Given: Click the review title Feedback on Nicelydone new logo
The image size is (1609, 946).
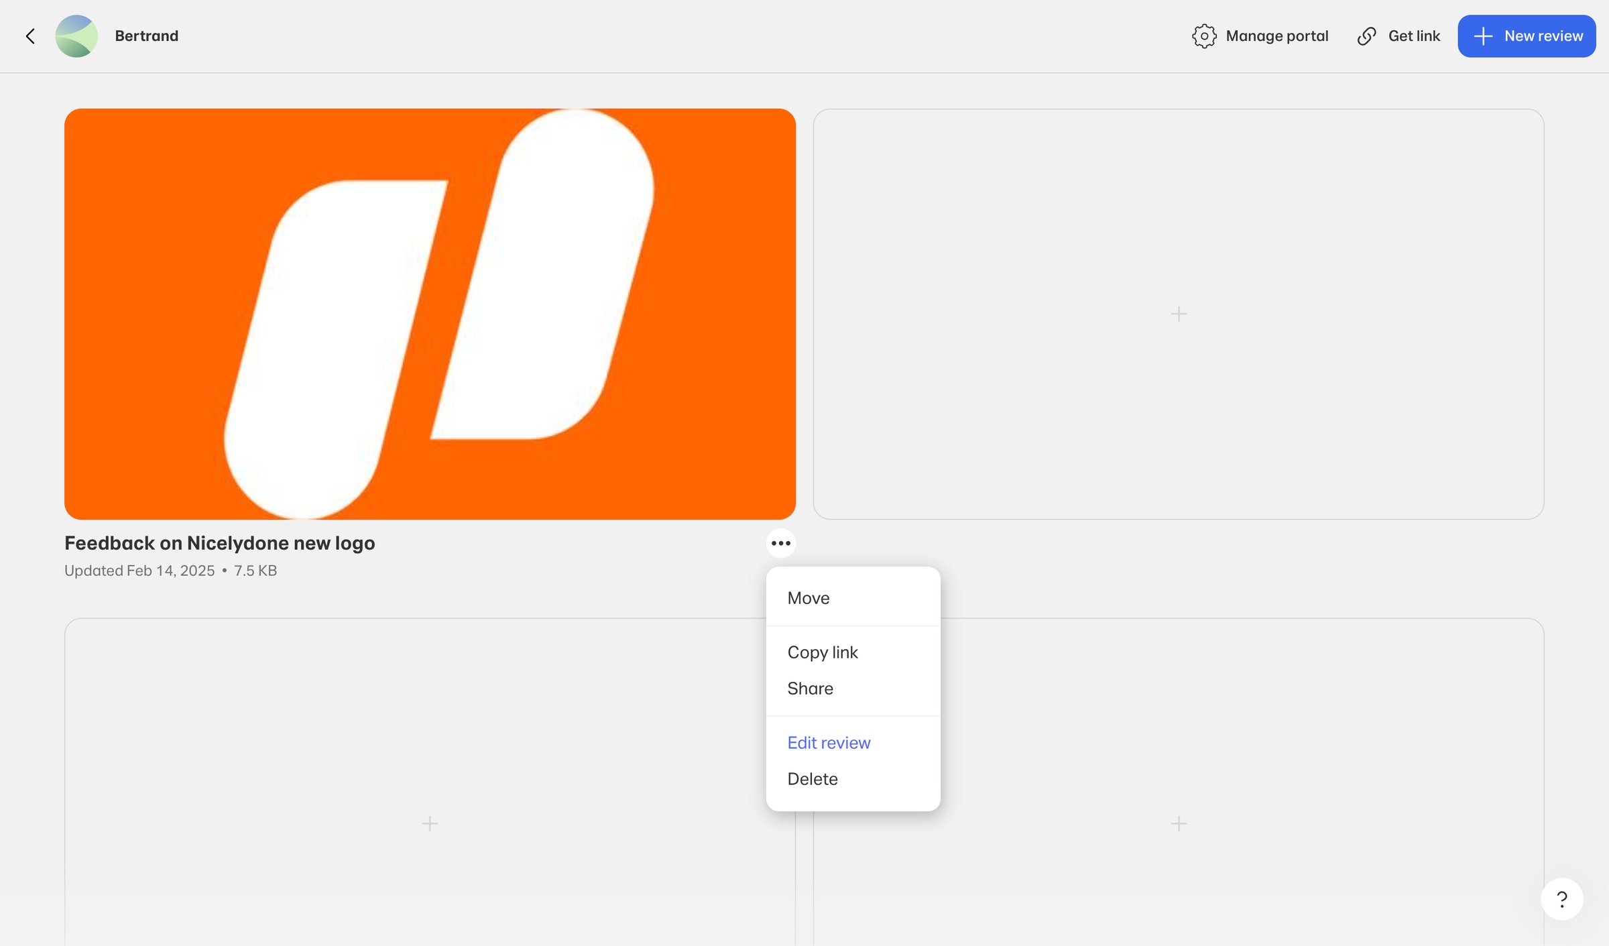Looking at the screenshot, I should [219, 543].
